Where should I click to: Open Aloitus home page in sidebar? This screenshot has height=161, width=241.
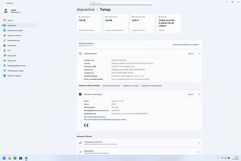coord(20,20)
